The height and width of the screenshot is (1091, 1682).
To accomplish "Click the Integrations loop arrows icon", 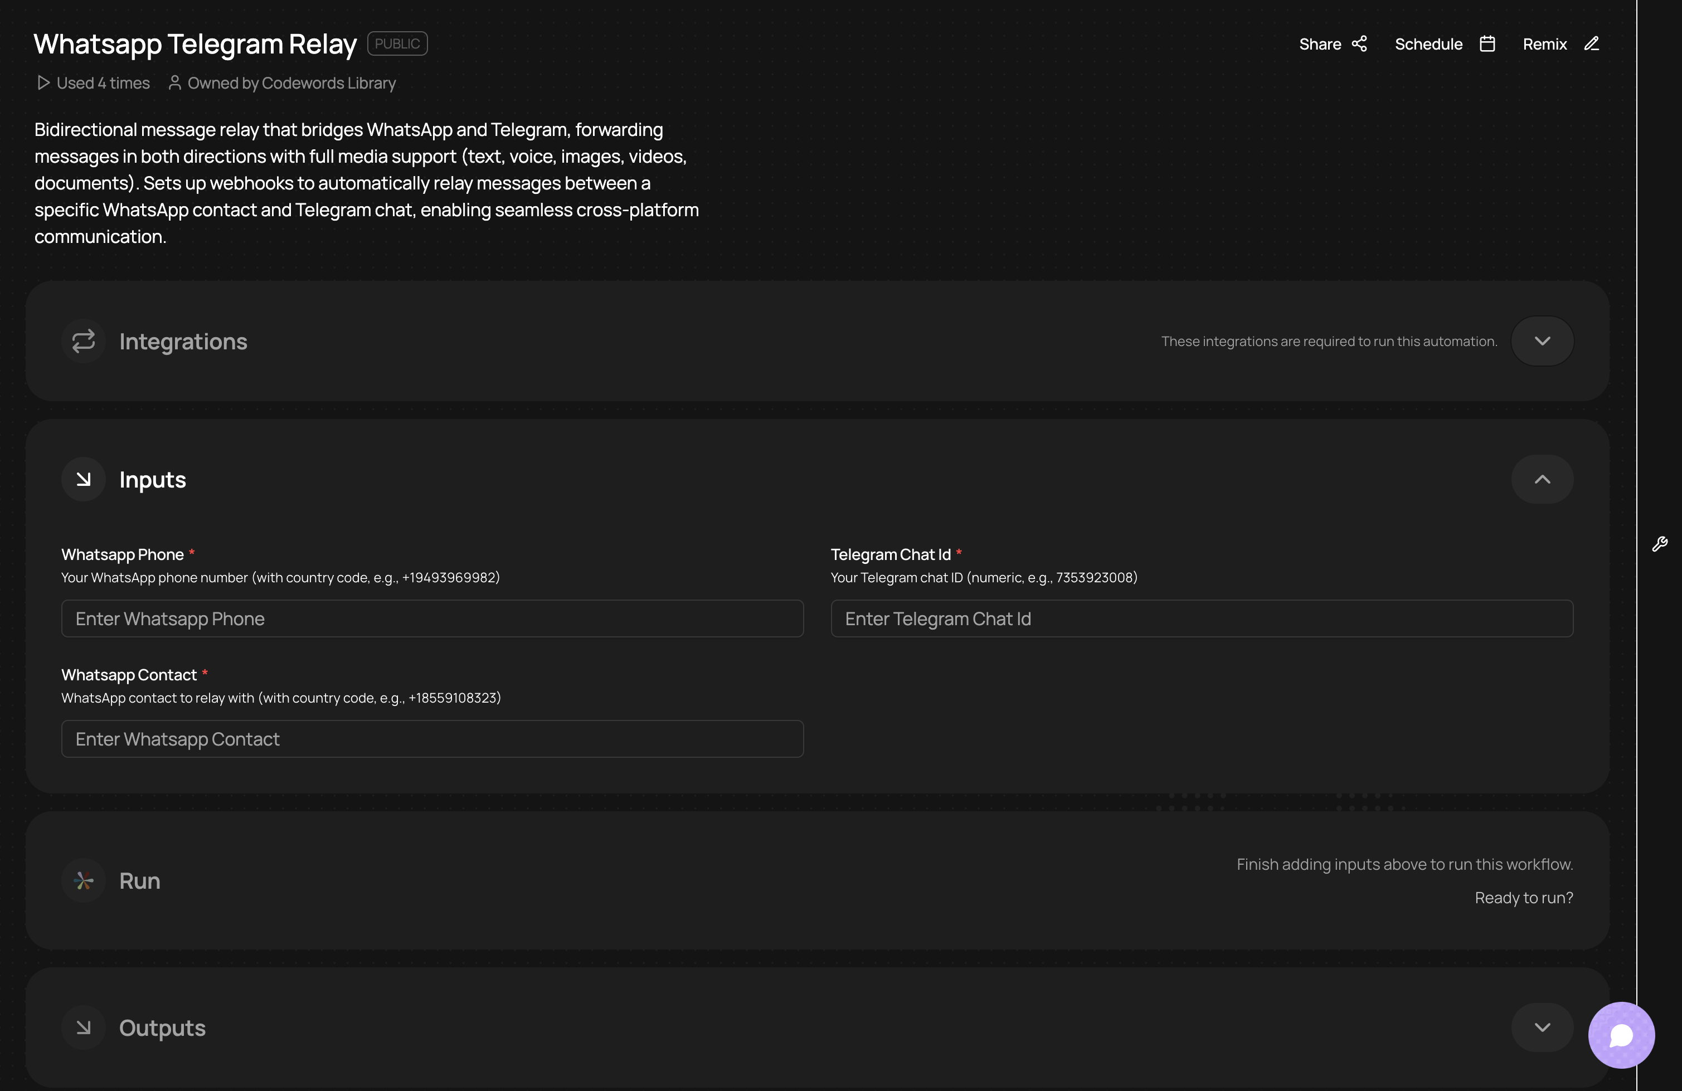I will pyautogui.click(x=84, y=342).
